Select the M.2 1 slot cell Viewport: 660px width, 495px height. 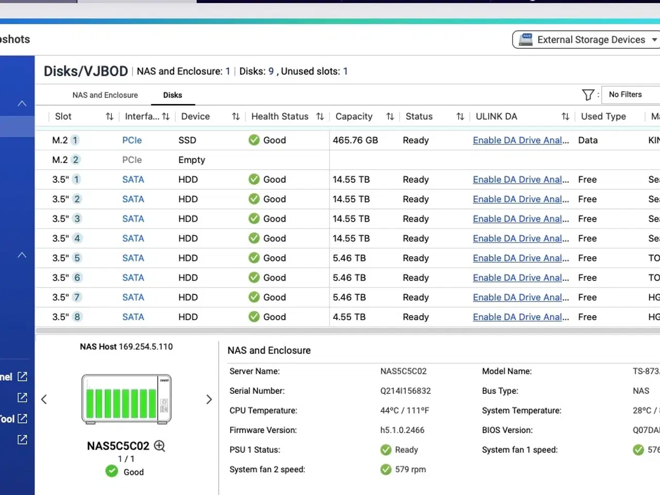click(x=65, y=140)
